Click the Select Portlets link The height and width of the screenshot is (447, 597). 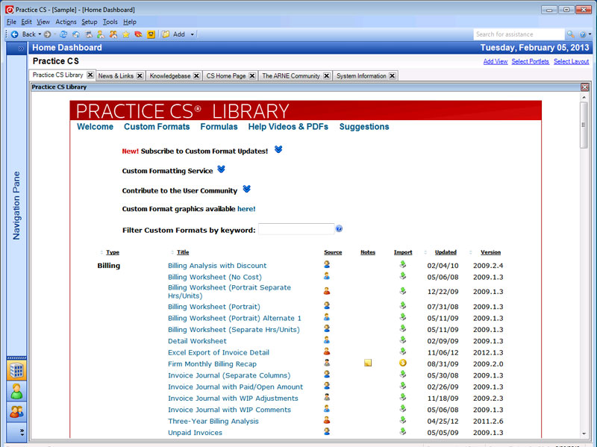click(530, 62)
